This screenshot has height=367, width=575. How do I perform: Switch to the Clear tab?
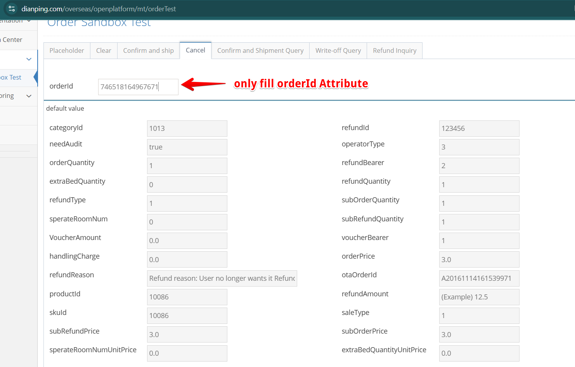(x=104, y=50)
